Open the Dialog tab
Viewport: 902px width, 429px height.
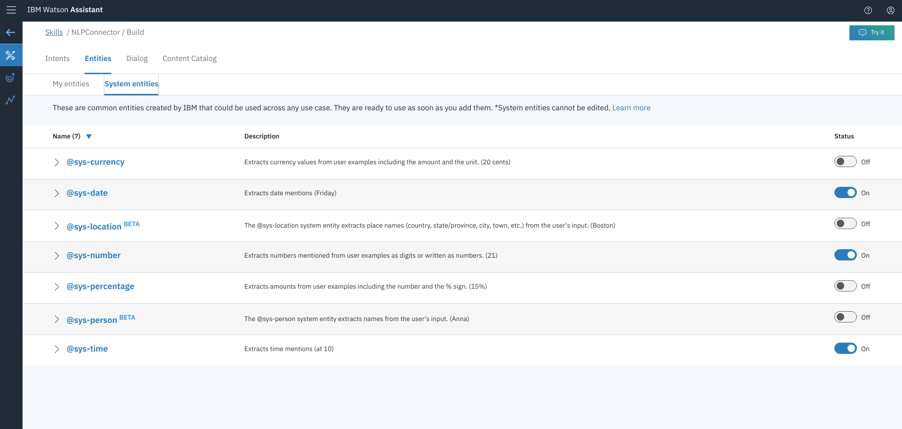pyautogui.click(x=137, y=59)
